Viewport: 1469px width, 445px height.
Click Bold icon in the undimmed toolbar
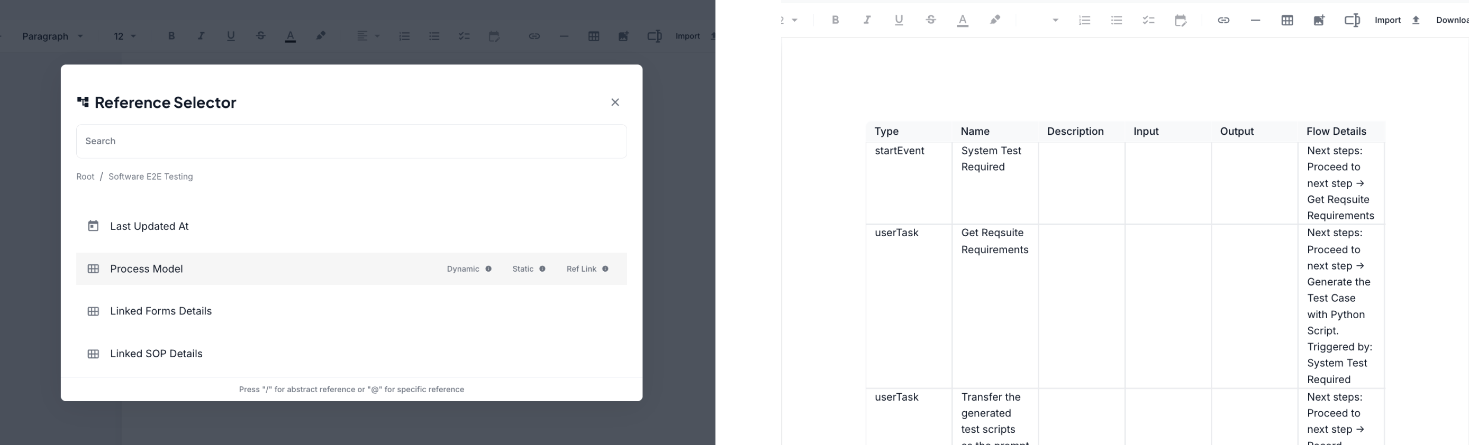pos(836,20)
